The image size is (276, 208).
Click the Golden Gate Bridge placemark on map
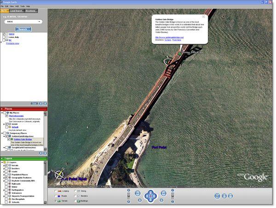coord(180,54)
